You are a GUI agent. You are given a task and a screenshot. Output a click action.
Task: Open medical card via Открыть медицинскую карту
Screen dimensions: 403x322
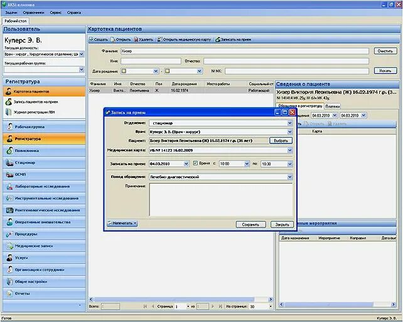click(x=185, y=39)
